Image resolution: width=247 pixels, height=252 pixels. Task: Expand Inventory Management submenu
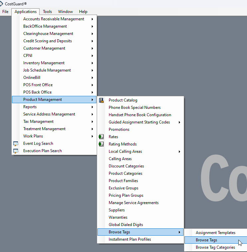[54, 63]
